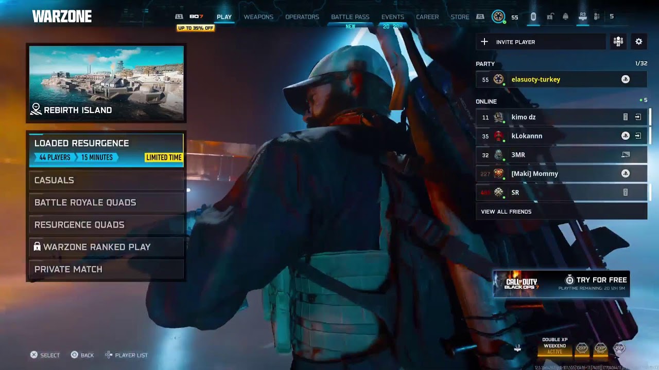Choose Battle Royale Quads
This screenshot has height=370, width=659.
[106, 202]
